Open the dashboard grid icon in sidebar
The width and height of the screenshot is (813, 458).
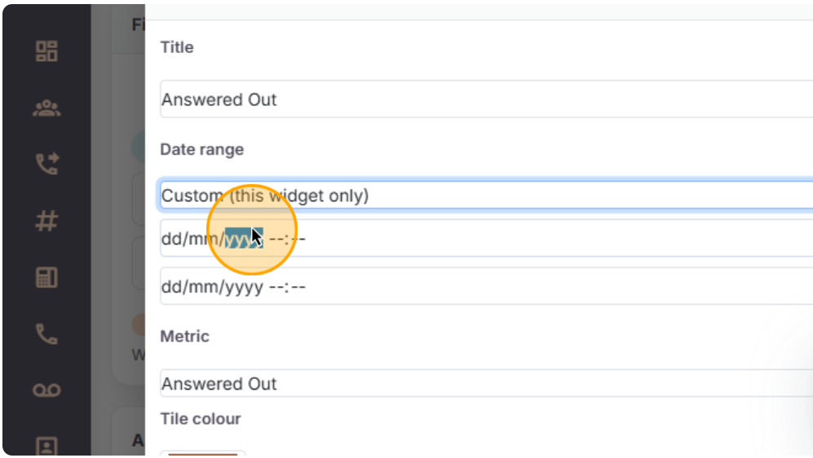tap(46, 51)
